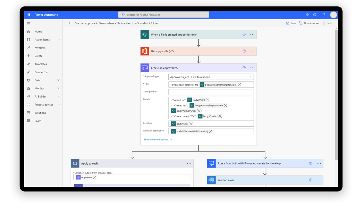Show advanced options in approval card
362x203 pixels.
click(x=158, y=140)
